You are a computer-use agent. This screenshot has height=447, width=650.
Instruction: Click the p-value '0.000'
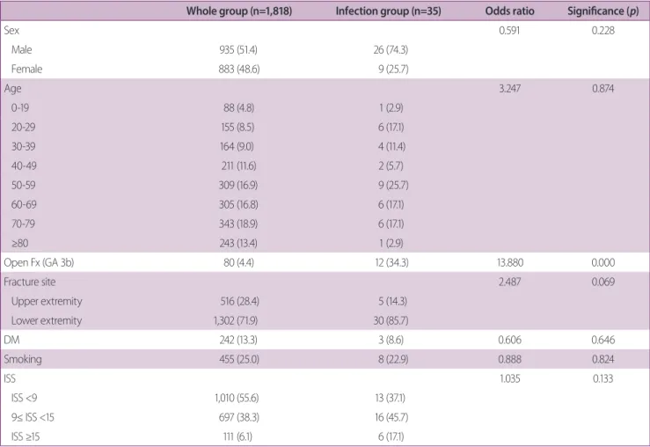pyautogui.click(x=603, y=262)
